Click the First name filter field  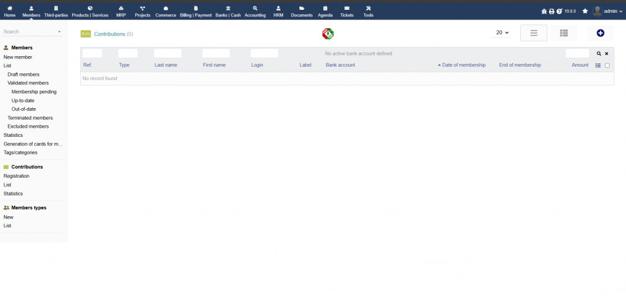click(216, 54)
